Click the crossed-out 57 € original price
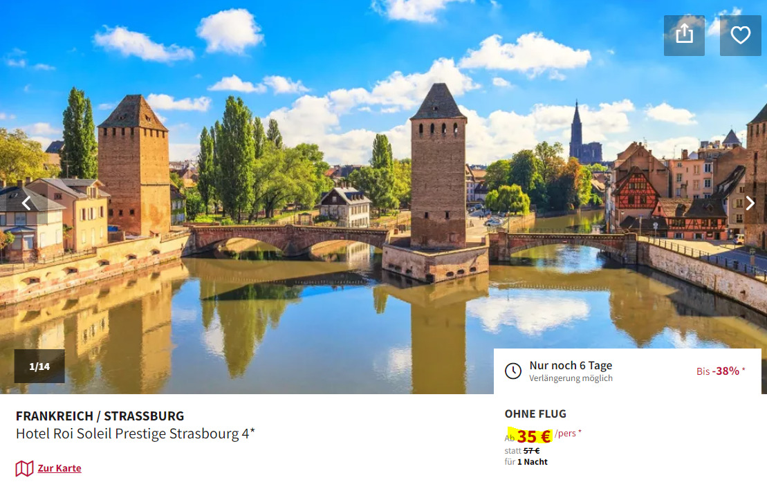This screenshot has height=482, width=767. pyautogui.click(x=531, y=451)
